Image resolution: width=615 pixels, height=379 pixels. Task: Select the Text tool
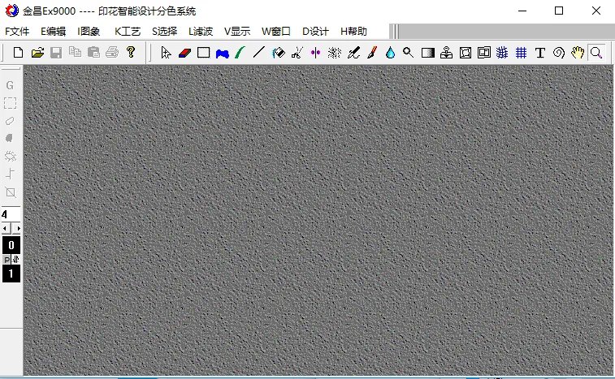tap(539, 53)
